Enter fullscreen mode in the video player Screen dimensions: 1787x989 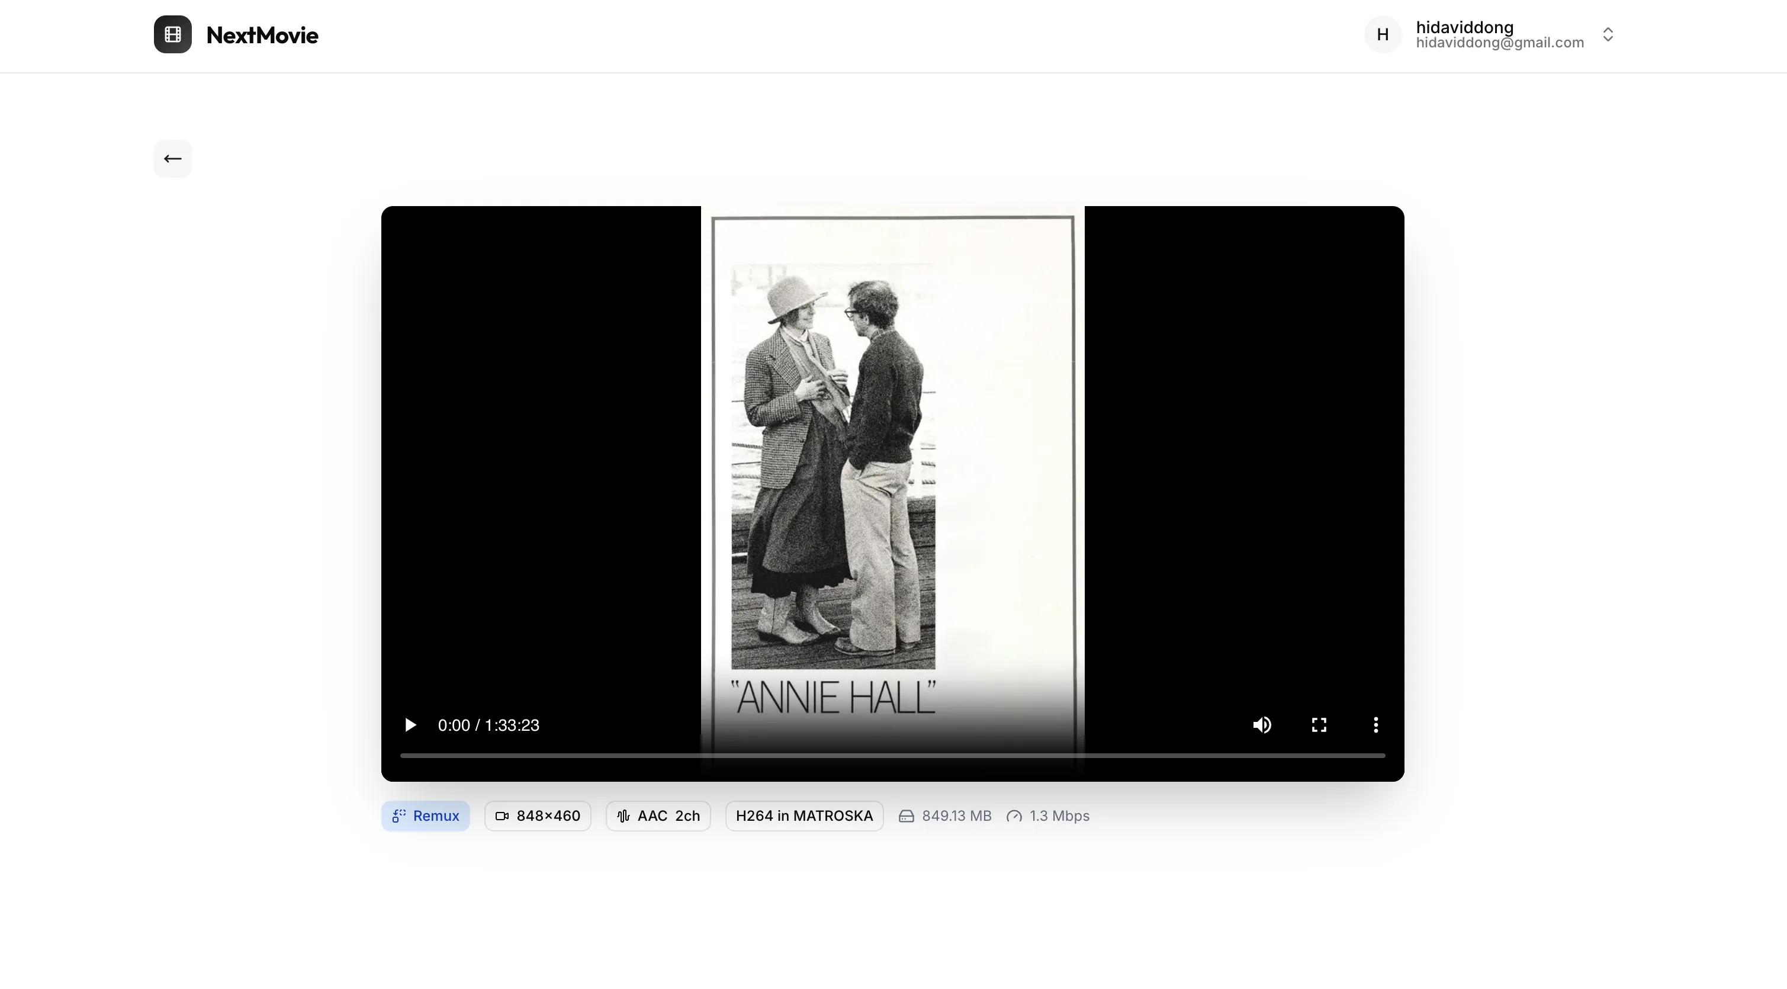pos(1319,725)
